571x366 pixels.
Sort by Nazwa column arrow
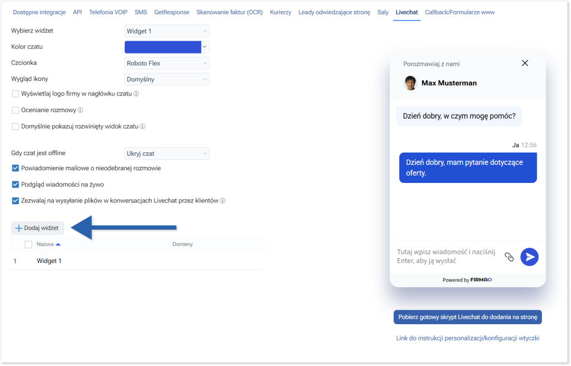(x=58, y=244)
